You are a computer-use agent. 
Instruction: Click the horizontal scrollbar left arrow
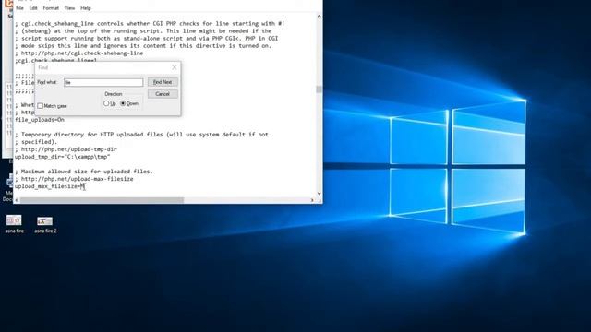click(17, 200)
